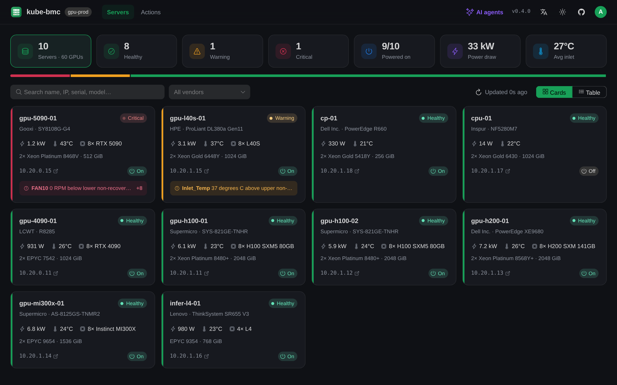Viewport: 617px width, 385px height.
Task: Select the Cards view
Action: click(x=554, y=92)
